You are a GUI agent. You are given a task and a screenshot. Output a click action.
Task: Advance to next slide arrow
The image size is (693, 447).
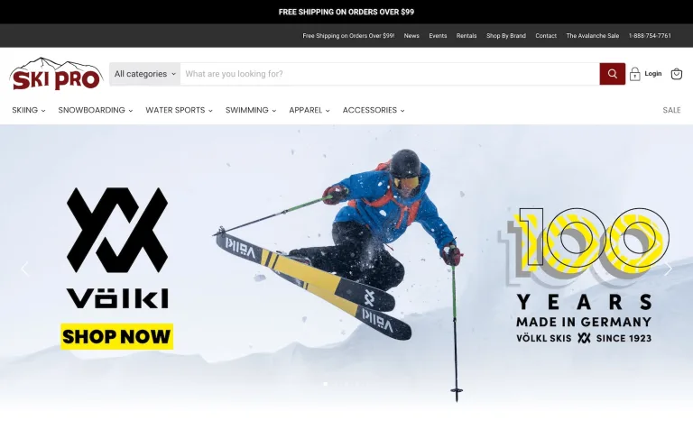pos(668,269)
